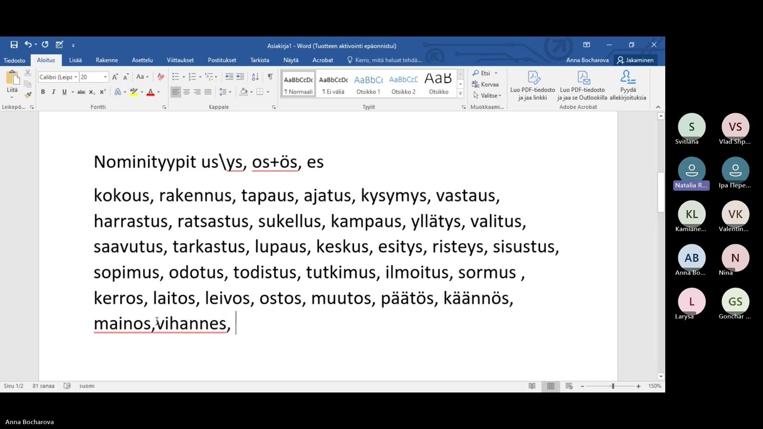Sort text using the A-Z sort icon
This screenshot has height=429, width=763.
[255, 77]
